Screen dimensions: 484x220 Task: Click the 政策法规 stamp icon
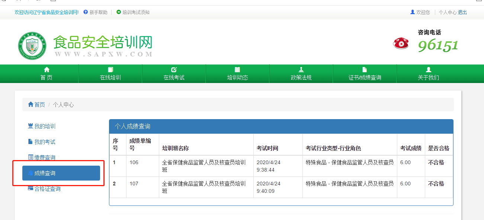tap(301, 70)
